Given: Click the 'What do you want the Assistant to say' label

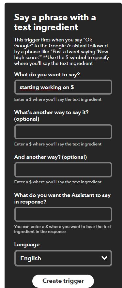Looking at the screenshot, I should coord(62,198).
